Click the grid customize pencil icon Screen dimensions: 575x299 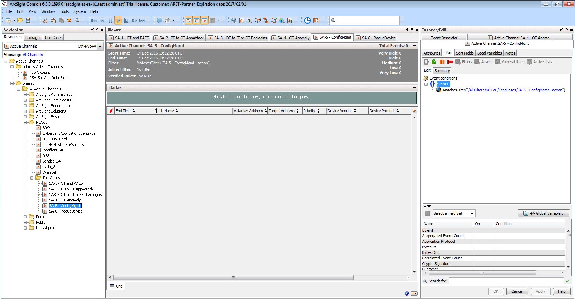click(x=414, y=111)
